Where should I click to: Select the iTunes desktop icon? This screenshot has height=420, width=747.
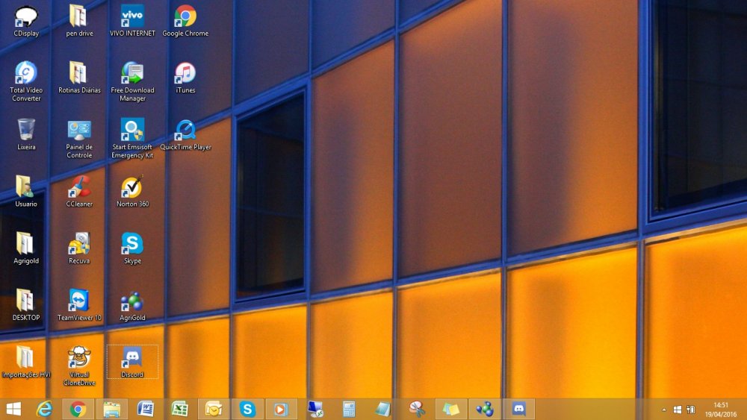click(185, 74)
